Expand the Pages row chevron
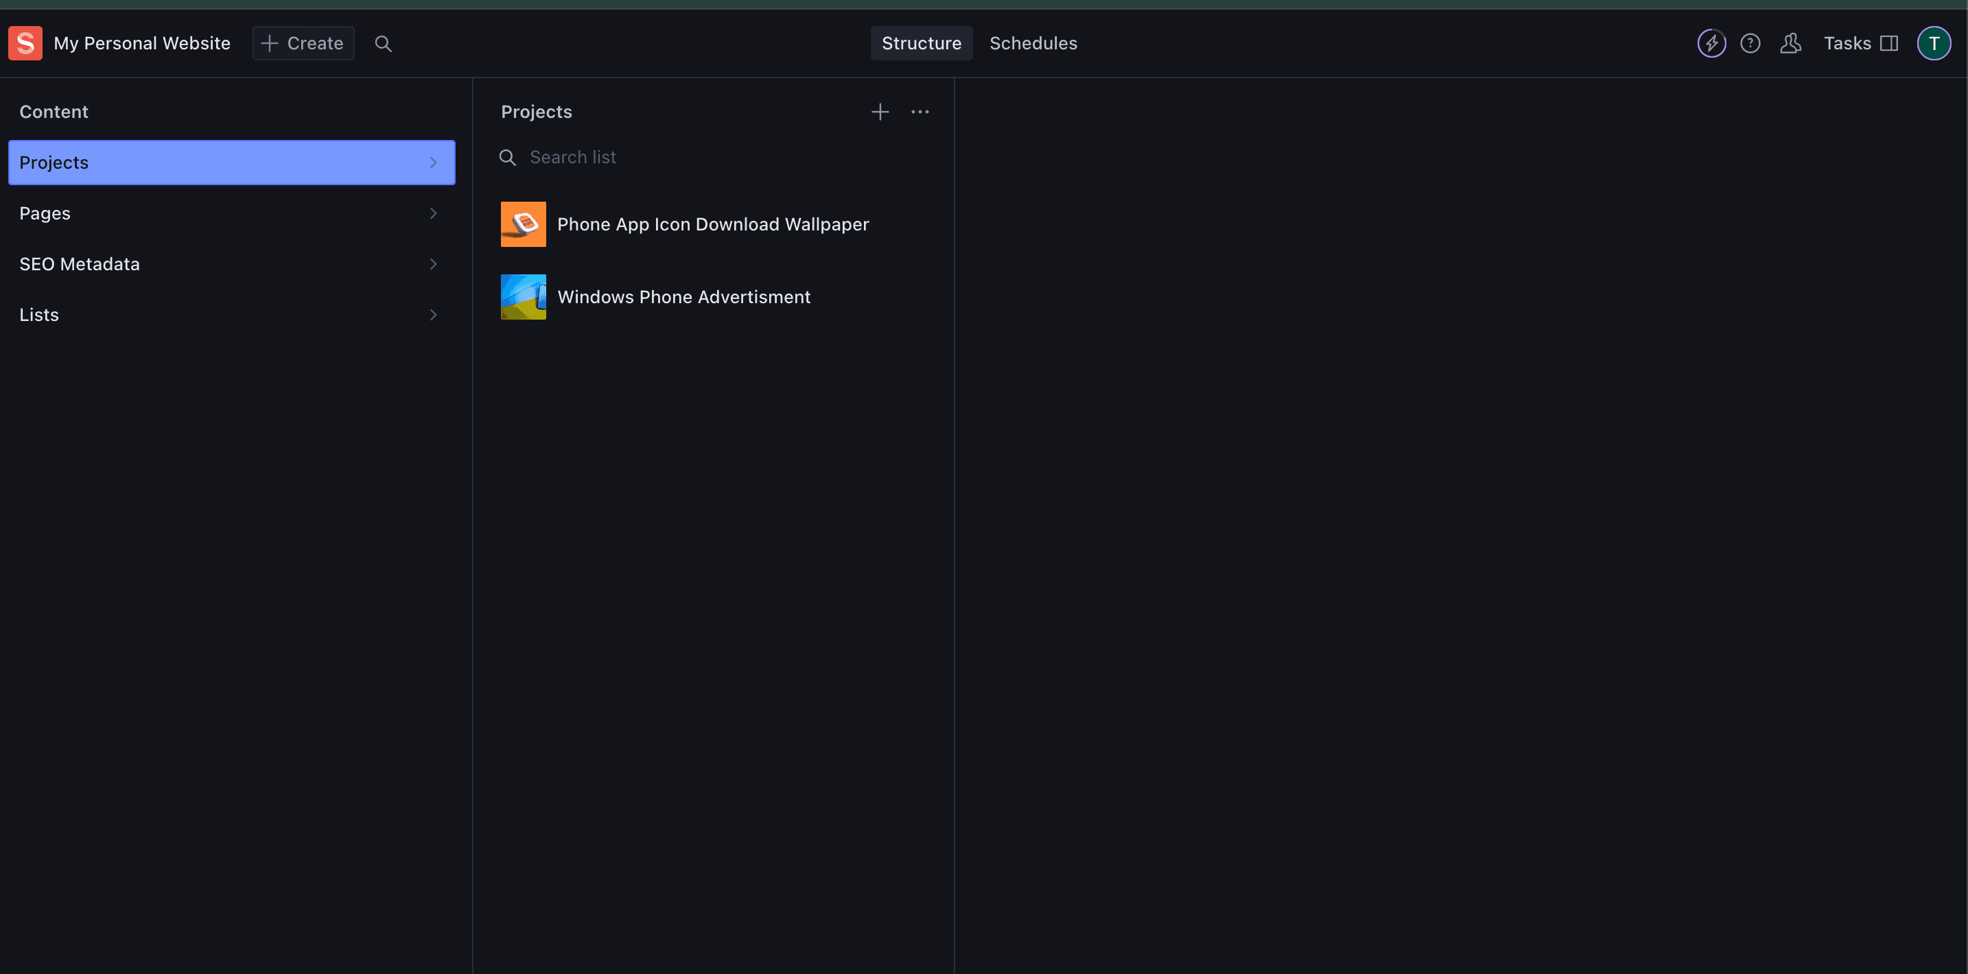The image size is (1968, 974). tap(433, 213)
